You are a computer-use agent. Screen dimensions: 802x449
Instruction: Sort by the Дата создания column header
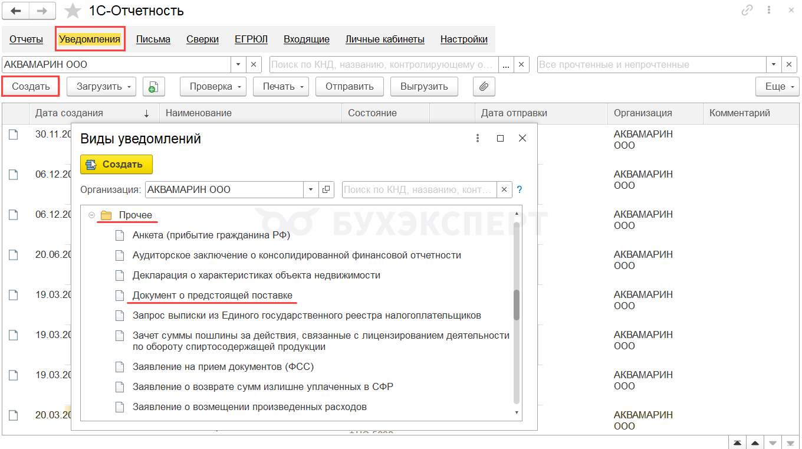94,113
